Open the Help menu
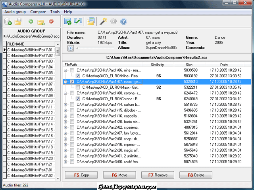Viewport: 254px width, 190px height. click(68, 12)
